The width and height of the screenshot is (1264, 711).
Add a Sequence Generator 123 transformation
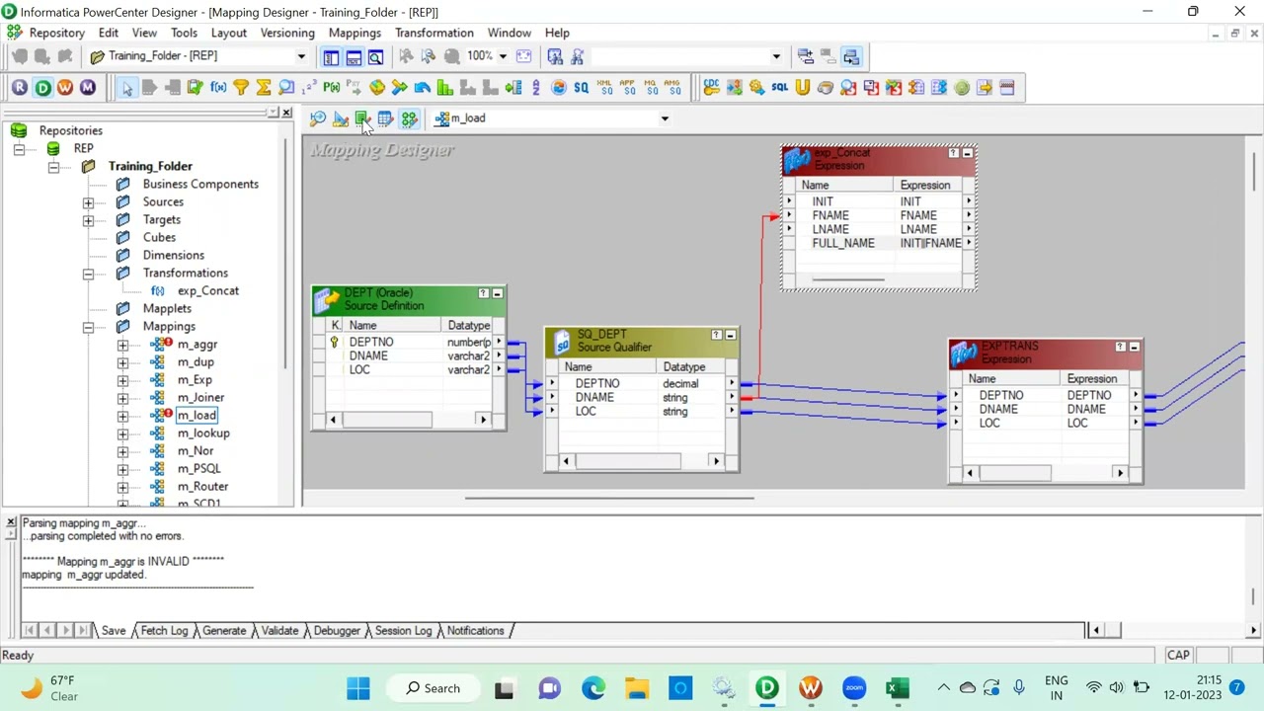pyautogui.click(x=309, y=88)
